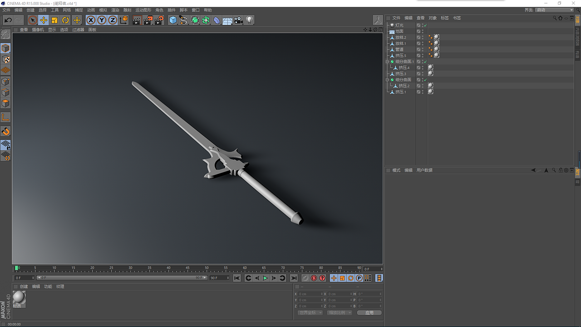Add a Cube primitive object
Image resolution: width=581 pixels, height=327 pixels.
tap(173, 20)
